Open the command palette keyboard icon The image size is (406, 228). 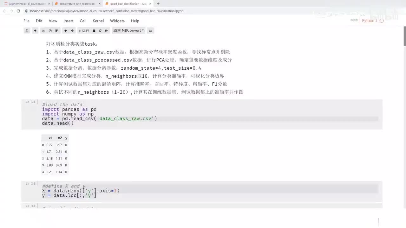tap(151, 31)
